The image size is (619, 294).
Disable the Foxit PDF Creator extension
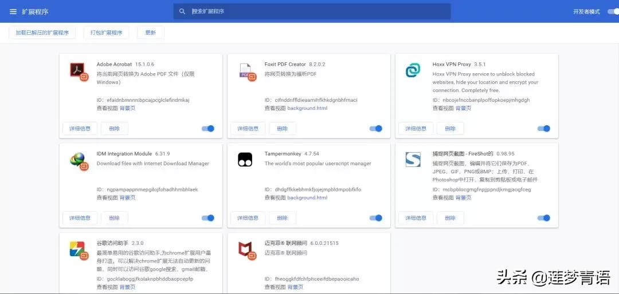coord(376,129)
